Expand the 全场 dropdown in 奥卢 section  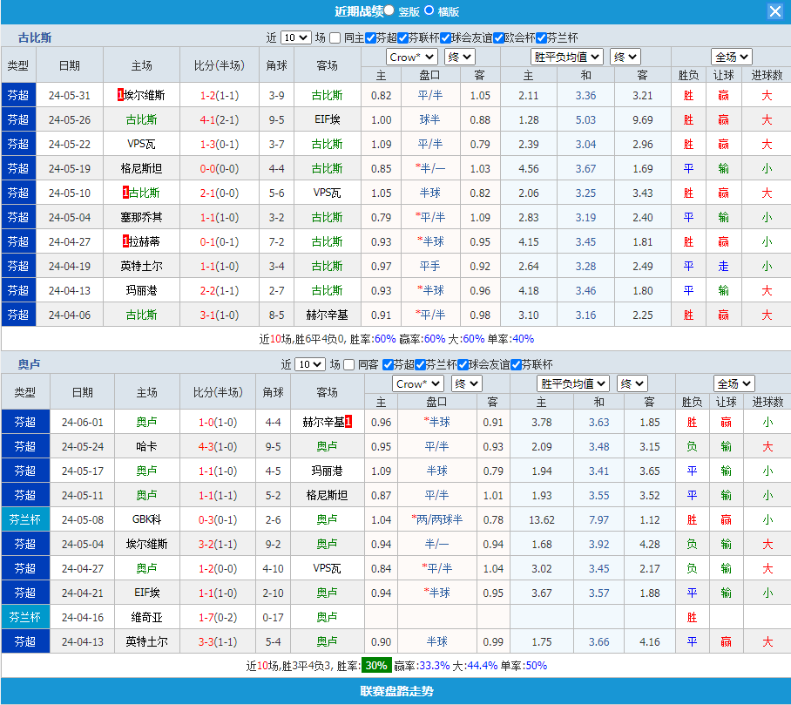[733, 383]
